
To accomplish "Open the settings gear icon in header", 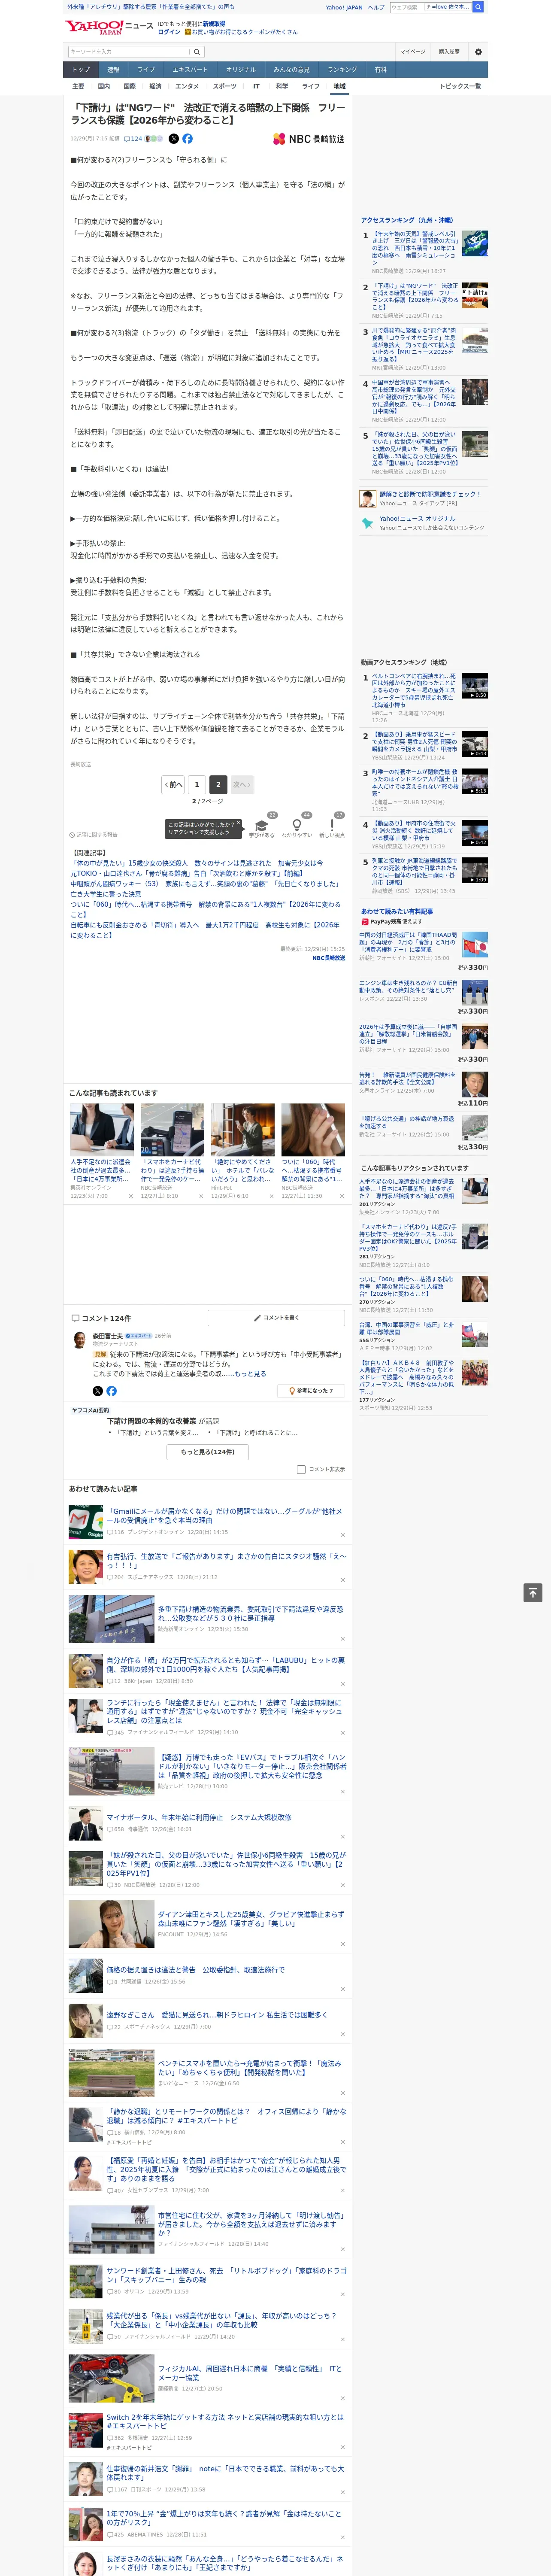I will (477, 51).
